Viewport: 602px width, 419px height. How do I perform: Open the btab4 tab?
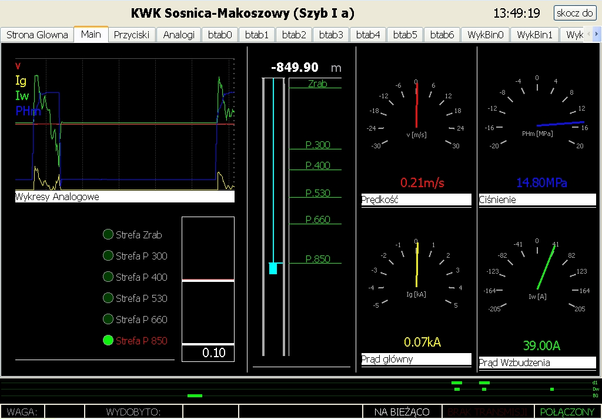pyautogui.click(x=368, y=35)
